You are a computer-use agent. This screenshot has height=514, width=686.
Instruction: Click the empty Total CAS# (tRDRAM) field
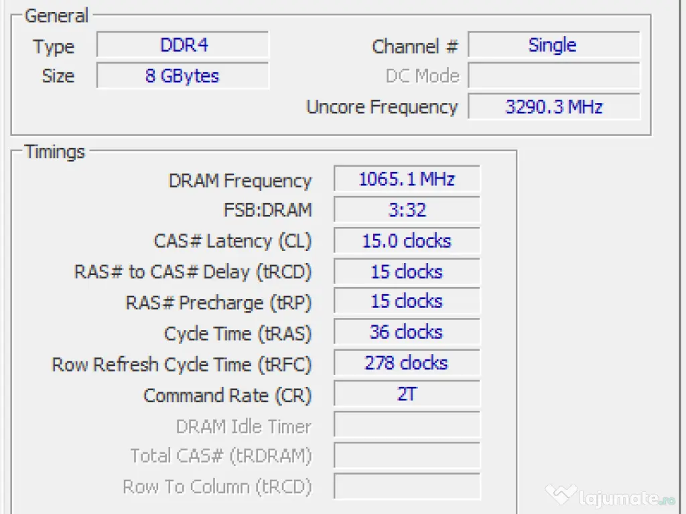(x=407, y=456)
